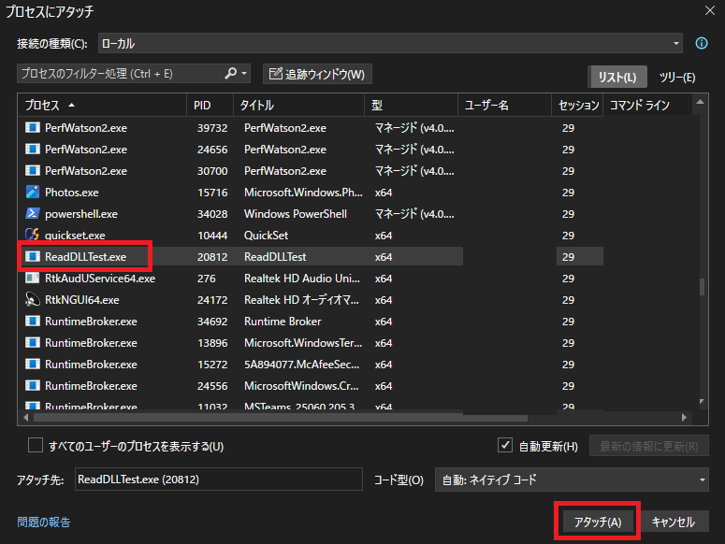725x544 pixels.
Task: Click the Photos.exe process icon
Action: pyautogui.click(x=33, y=193)
